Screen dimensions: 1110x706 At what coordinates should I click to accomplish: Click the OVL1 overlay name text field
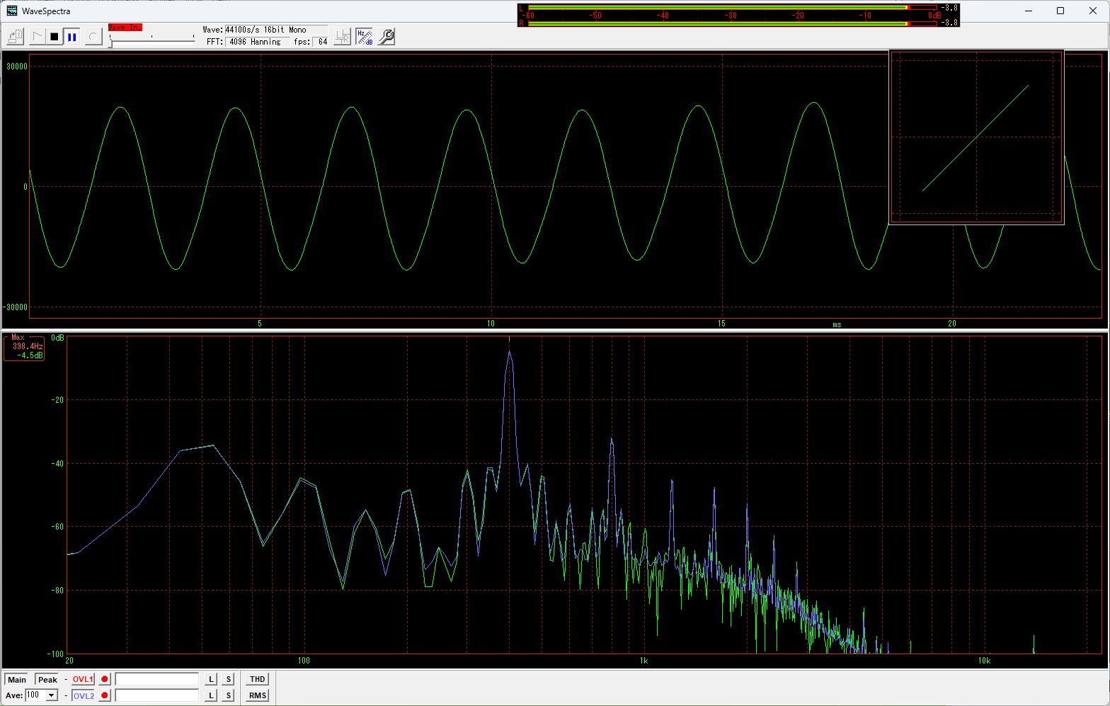coord(156,679)
